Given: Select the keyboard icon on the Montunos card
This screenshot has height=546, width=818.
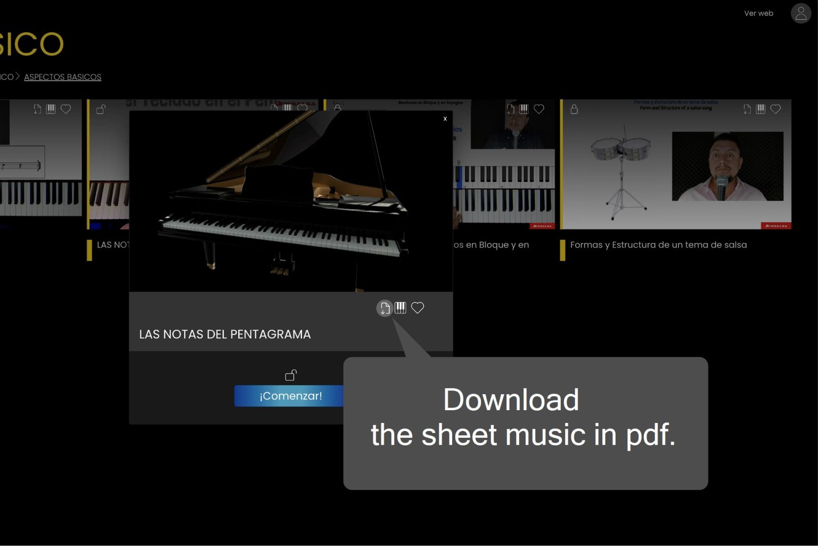Looking at the screenshot, I should [525, 109].
